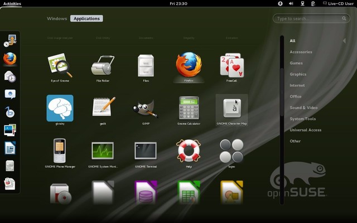Launch GNOME Terminal

(146, 153)
